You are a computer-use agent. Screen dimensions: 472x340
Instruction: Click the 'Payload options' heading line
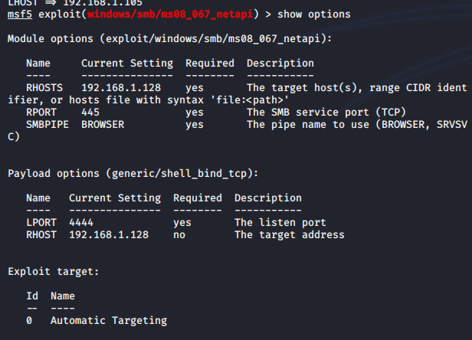point(133,173)
